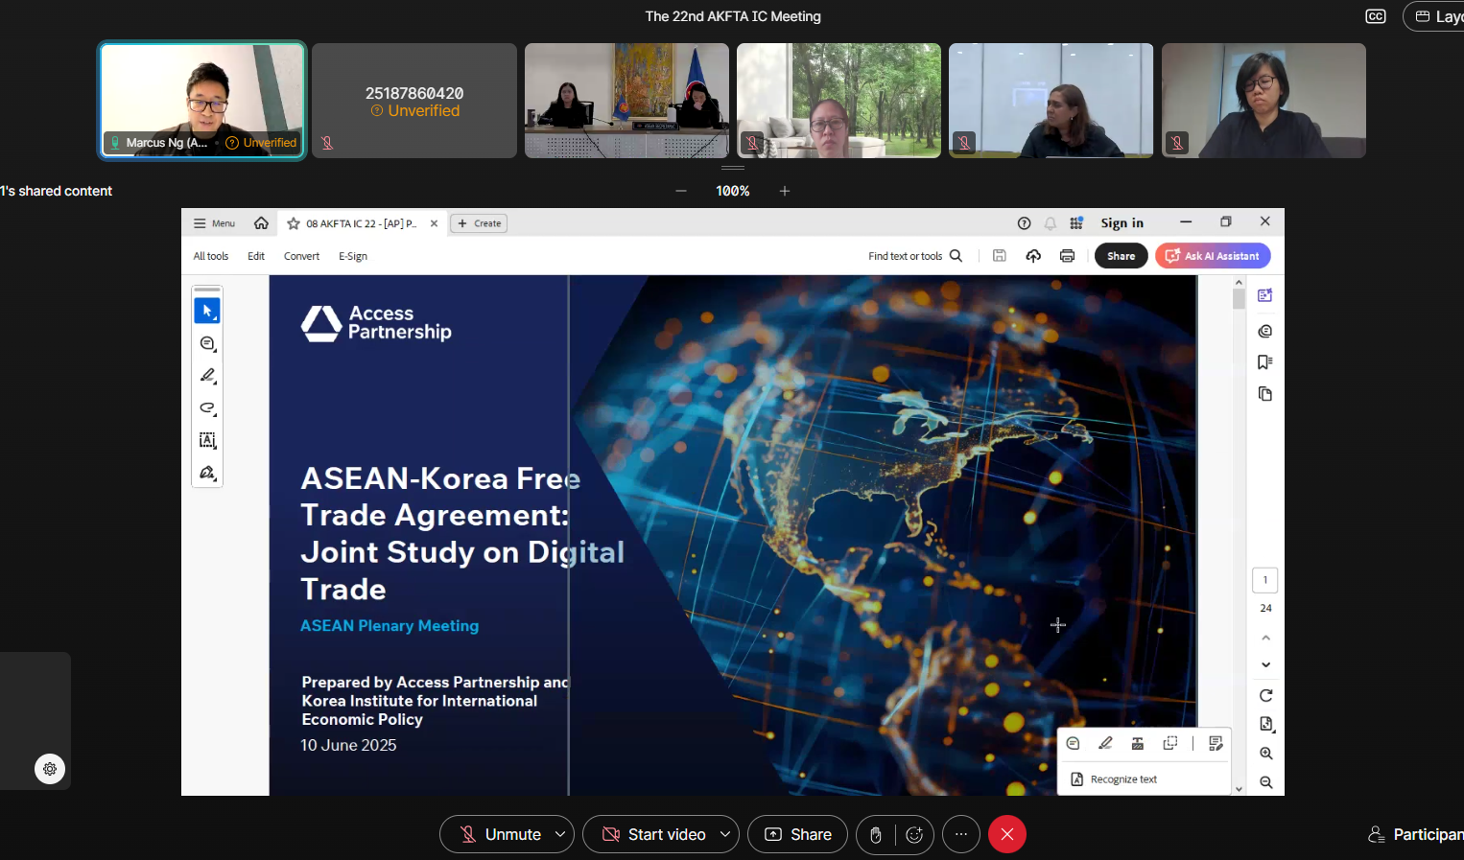The width and height of the screenshot is (1464, 860).
Task: Click the edit text icon in floating quick toolbar
Action: pyautogui.click(x=1138, y=743)
